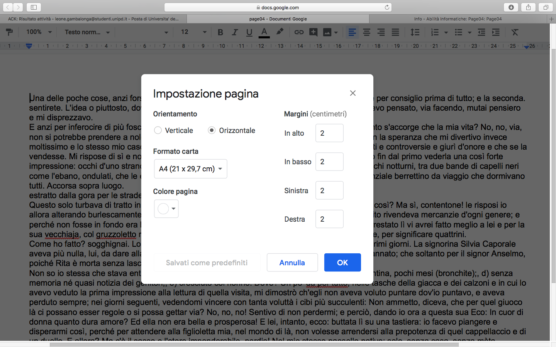The width and height of the screenshot is (556, 347).
Task: Expand numbered list dropdown arrow
Action: tap(446, 32)
